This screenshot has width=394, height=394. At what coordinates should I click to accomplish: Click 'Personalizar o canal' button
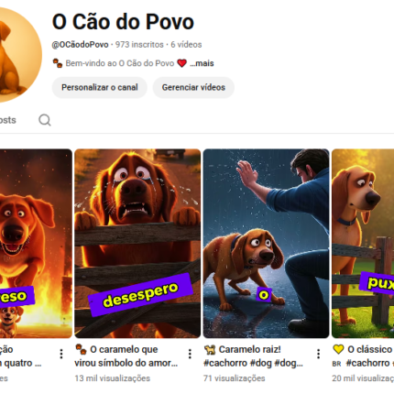[x=100, y=87]
